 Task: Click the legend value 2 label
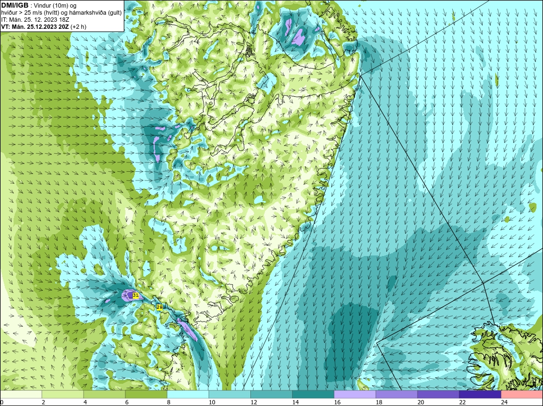tap(43, 402)
